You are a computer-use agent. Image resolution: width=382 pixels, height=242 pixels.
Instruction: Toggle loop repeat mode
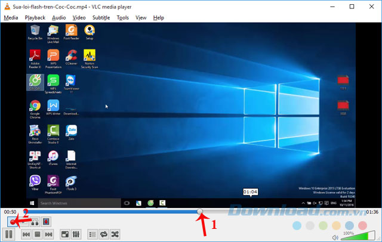pyautogui.click(x=103, y=235)
